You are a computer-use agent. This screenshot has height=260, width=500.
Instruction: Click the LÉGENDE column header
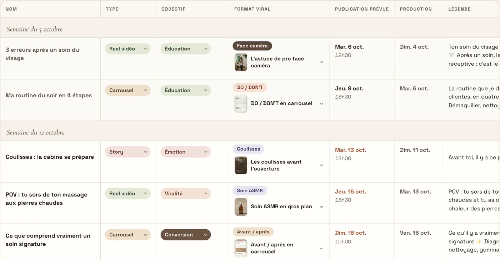[459, 9]
